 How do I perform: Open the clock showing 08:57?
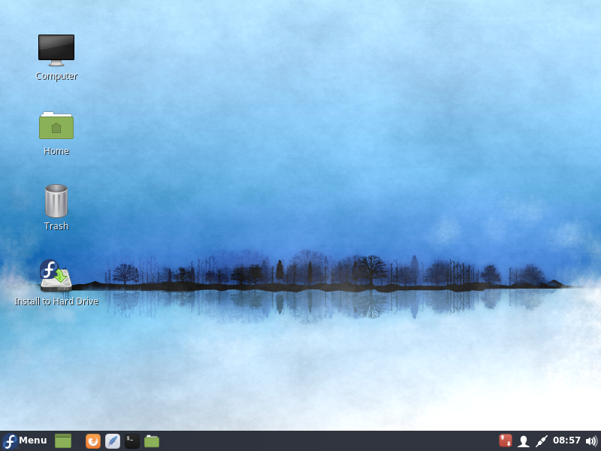coord(566,440)
